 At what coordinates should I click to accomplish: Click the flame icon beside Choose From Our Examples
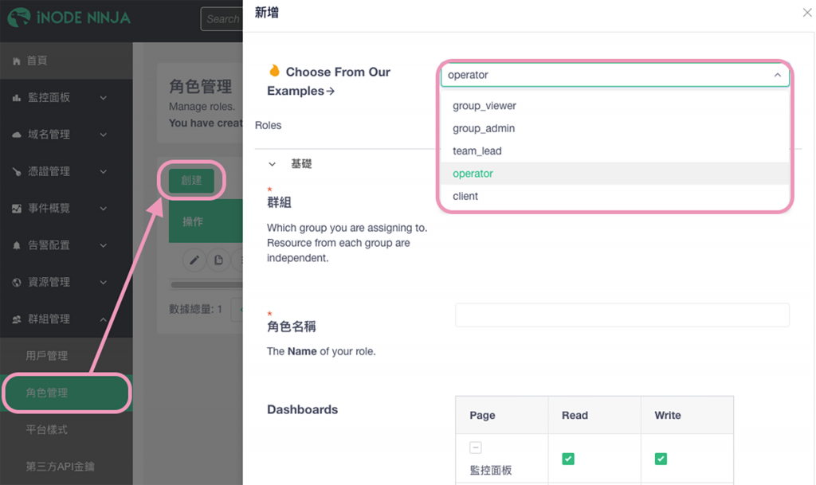click(274, 70)
